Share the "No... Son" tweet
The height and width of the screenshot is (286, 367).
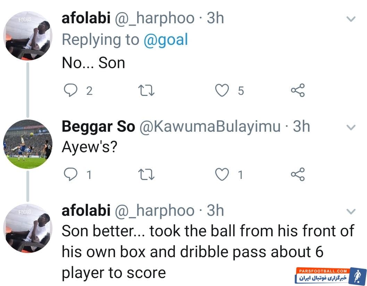point(298,91)
